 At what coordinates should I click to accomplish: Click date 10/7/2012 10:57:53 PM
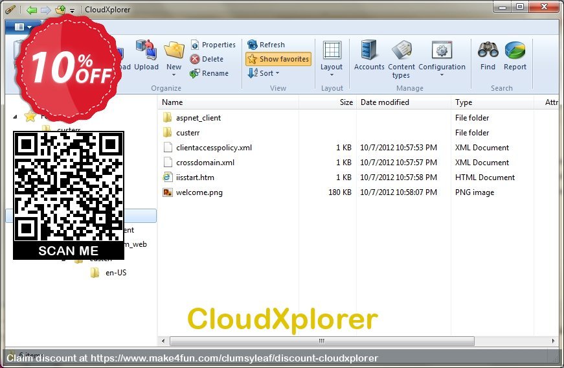tap(398, 148)
